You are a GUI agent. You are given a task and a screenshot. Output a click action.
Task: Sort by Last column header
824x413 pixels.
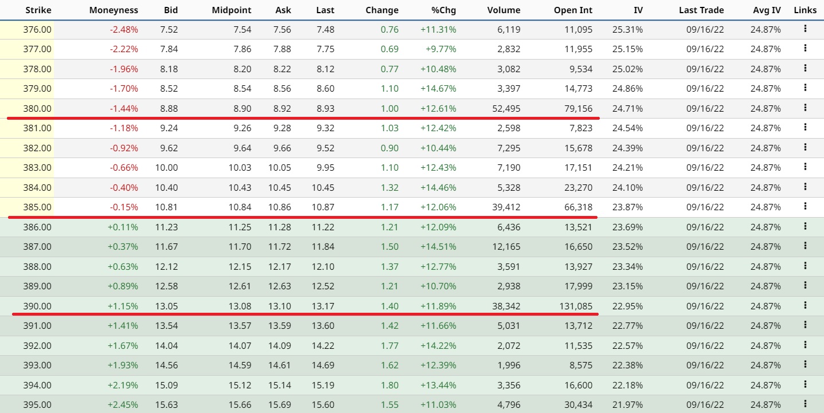325,10
